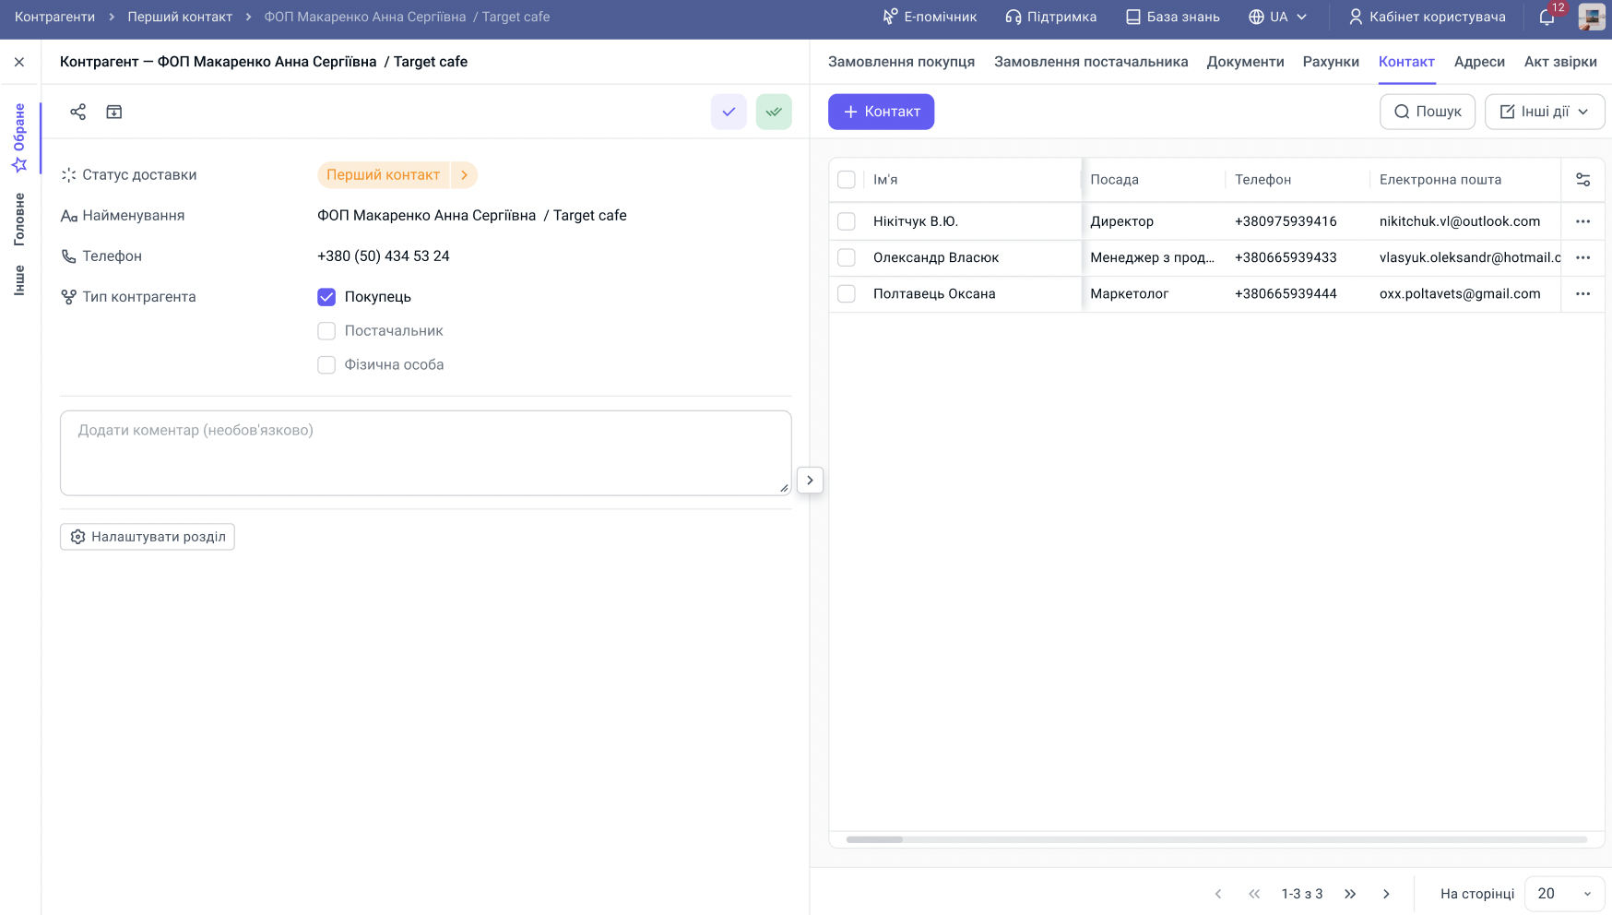Click the share icon in the toolbar
The height and width of the screenshot is (915, 1612).
[x=77, y=112]
